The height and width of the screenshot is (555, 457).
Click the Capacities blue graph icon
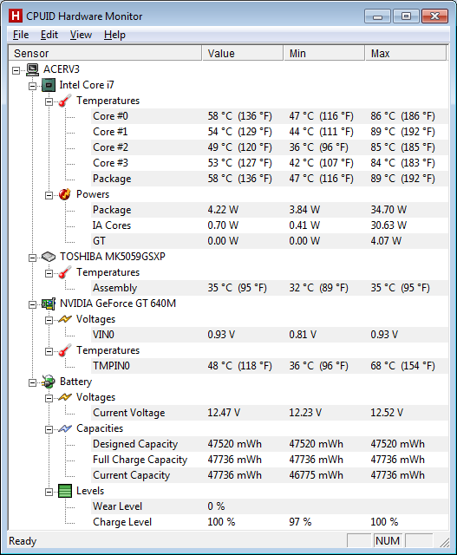(x=65, y=428)
